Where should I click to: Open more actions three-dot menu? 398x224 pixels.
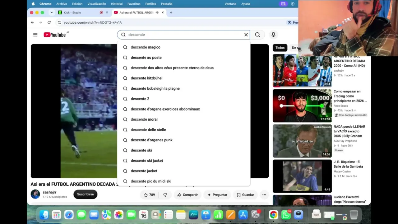coord(264,195)
